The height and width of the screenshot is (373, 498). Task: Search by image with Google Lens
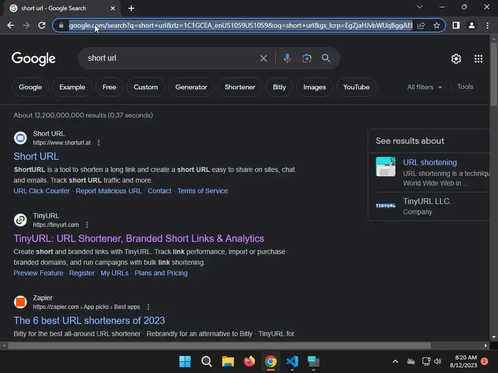[x=306, y=58]
